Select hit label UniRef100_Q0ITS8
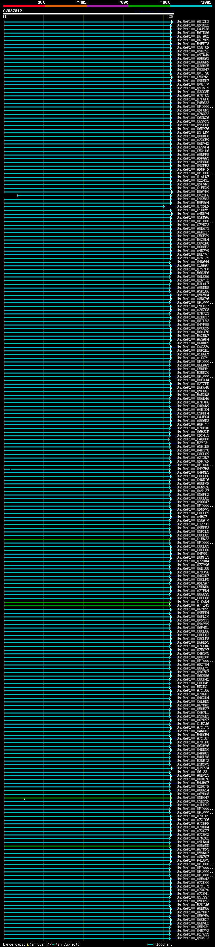The width and height of the screenshot is (215, 947). [x=193, y=74]
